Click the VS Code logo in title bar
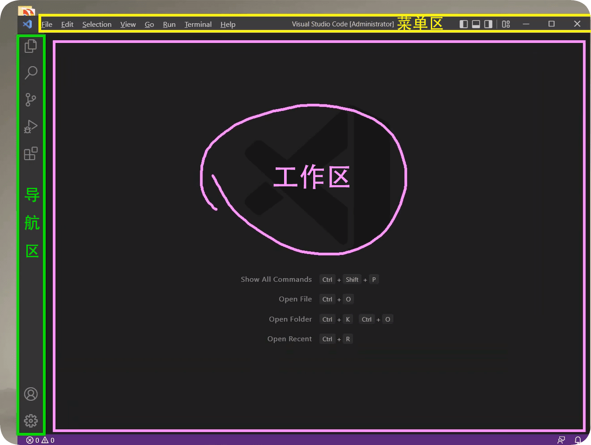 [27, 24]
